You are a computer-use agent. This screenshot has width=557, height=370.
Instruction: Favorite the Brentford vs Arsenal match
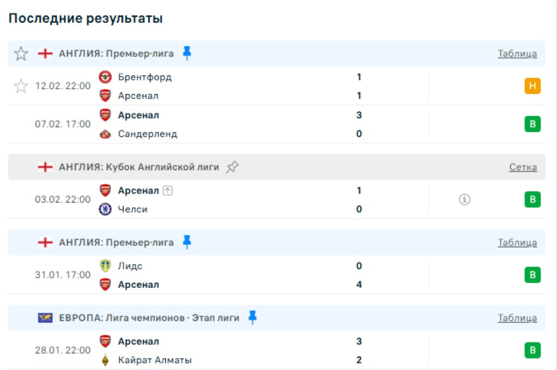[21, 86]
